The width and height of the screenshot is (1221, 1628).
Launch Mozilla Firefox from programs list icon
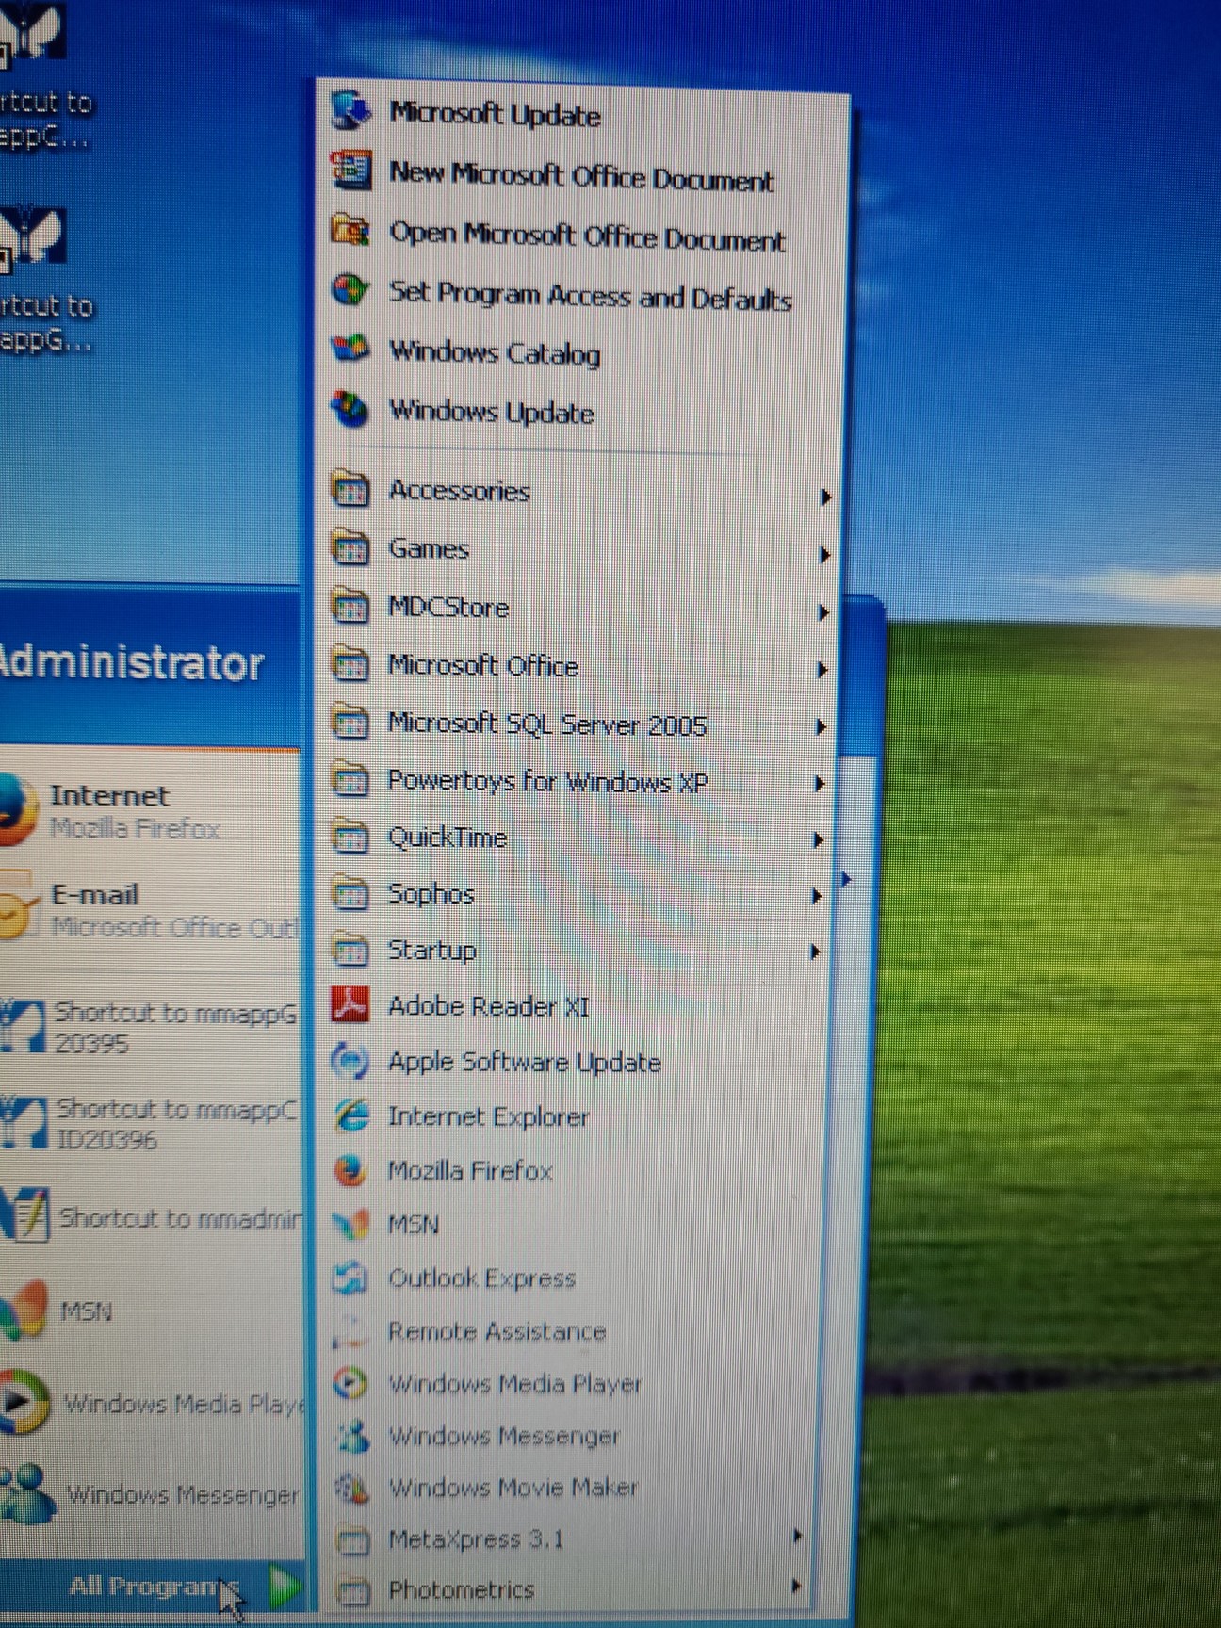(x=350, y=1171)
